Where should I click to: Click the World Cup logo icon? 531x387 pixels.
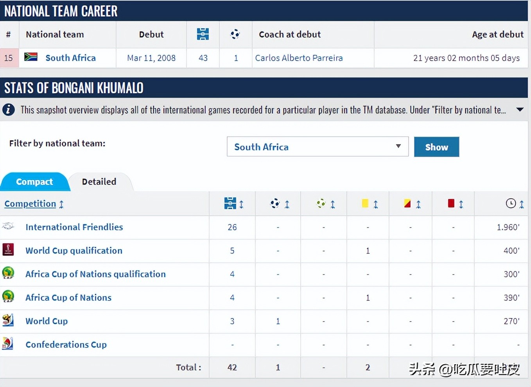click(x=8, y=320)
